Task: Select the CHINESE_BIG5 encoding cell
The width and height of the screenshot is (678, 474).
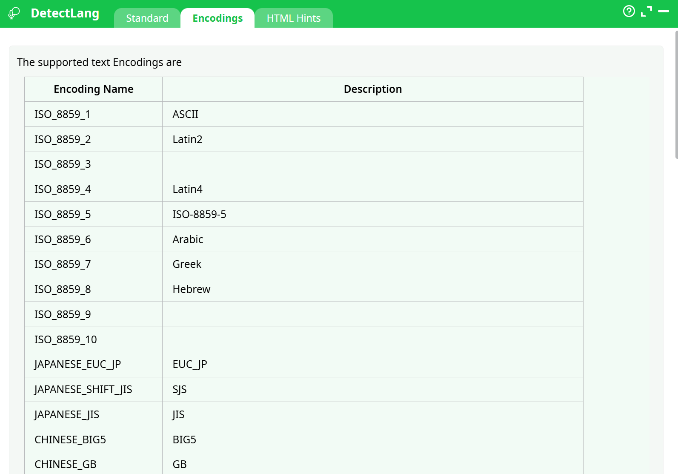Action: 70,440
